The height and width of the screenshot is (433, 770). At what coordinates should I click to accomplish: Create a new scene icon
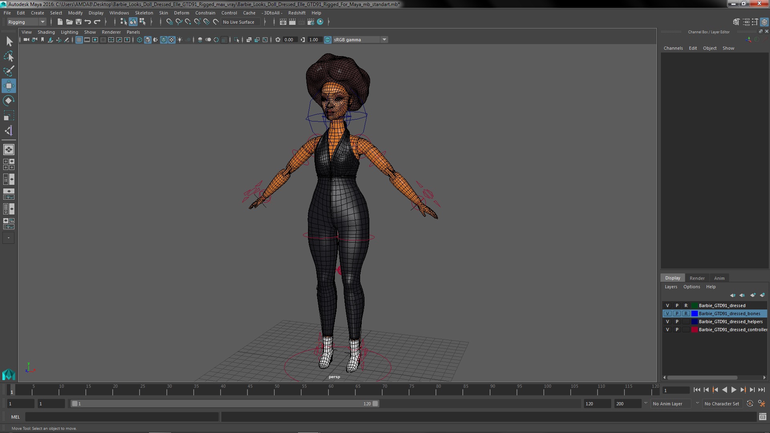tap(60, 22)
